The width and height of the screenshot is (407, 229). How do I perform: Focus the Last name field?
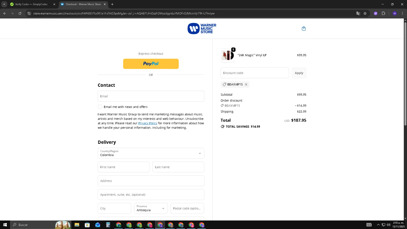coord(178,167)
